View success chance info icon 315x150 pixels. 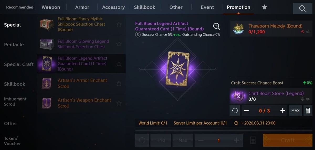(x=138, y=35)
